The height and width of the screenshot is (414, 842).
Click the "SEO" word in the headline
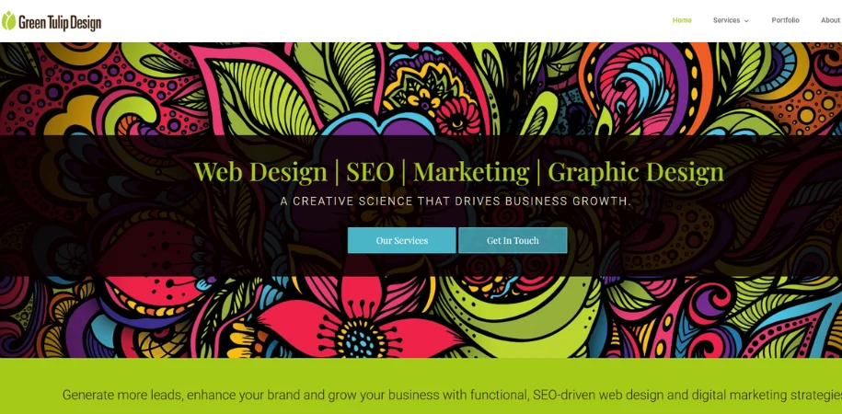(370, 172)
